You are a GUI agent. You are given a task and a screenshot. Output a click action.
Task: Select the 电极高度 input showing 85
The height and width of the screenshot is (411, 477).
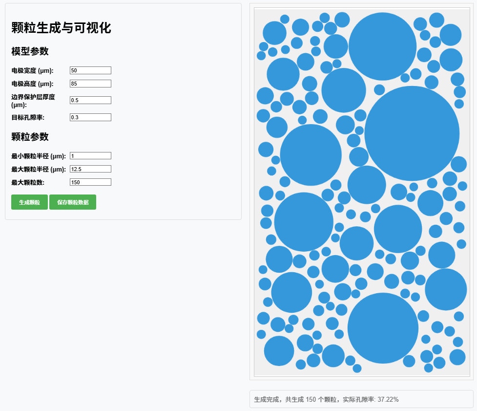[x=90, y=84]
